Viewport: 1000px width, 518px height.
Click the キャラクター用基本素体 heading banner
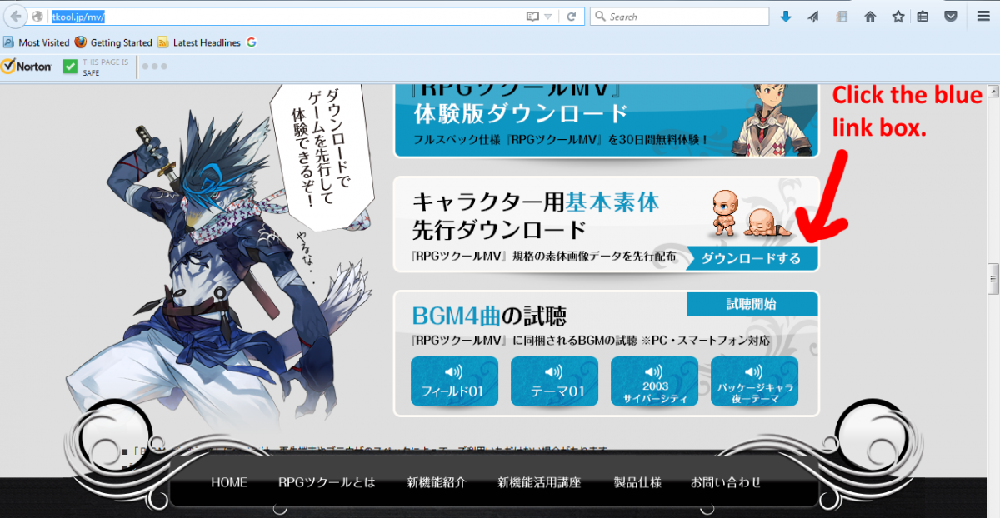(x=536, y=215)
